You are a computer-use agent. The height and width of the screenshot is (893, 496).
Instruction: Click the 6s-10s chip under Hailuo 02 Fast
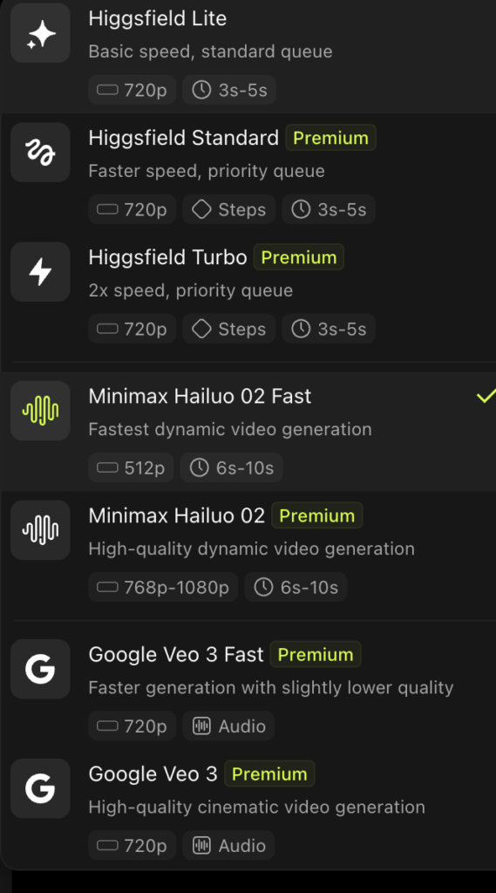232,468
